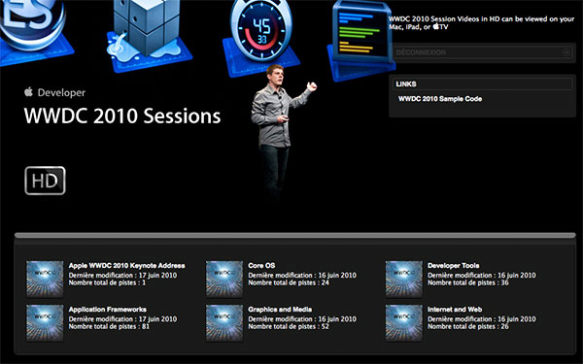The height and width of the screenshot is (364, 583).
Task: Click the Internet and Web title
Action: (455, 310)
